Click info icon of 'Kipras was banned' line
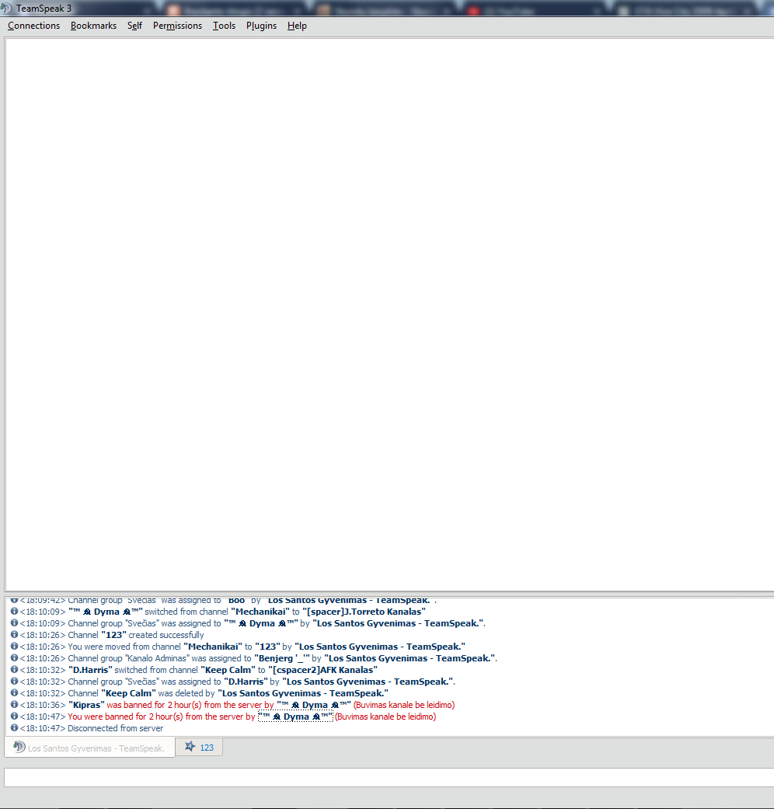 tap(15, 705)
